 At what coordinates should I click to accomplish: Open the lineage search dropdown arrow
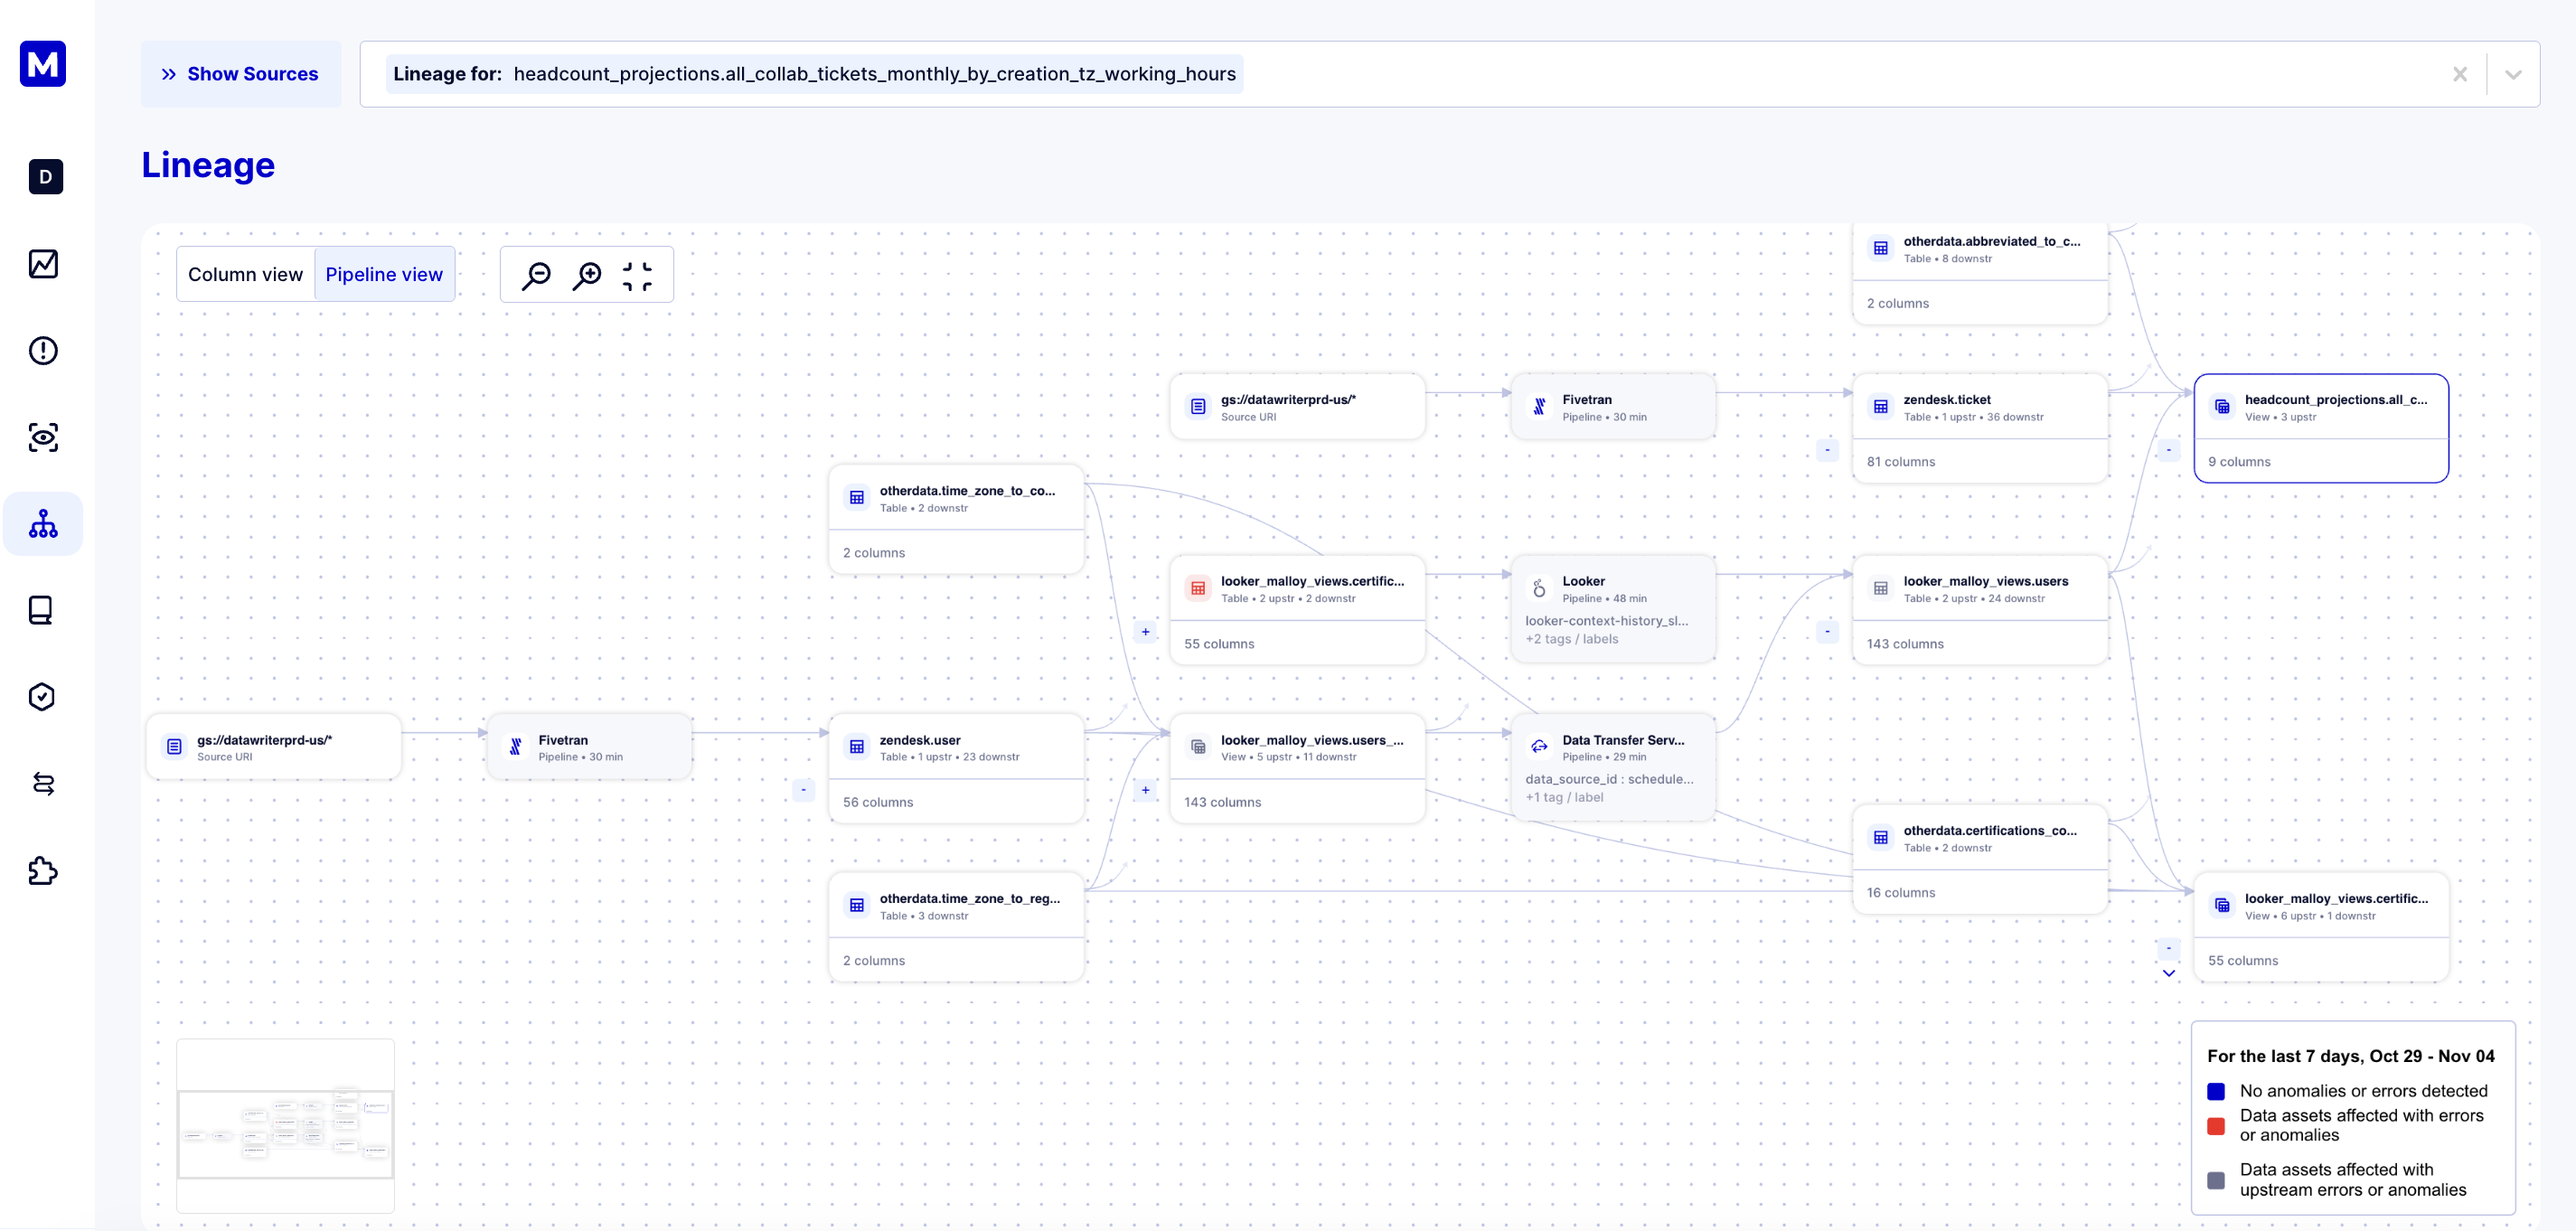point(2513,75)
